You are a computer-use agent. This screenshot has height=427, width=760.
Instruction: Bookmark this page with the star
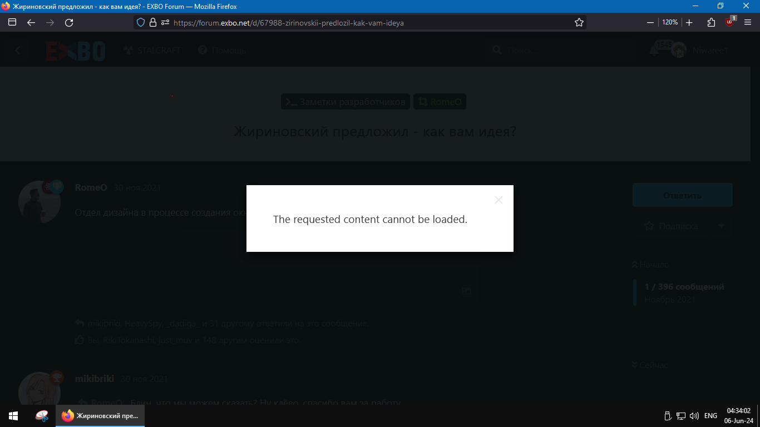click(x=579, y=22)
